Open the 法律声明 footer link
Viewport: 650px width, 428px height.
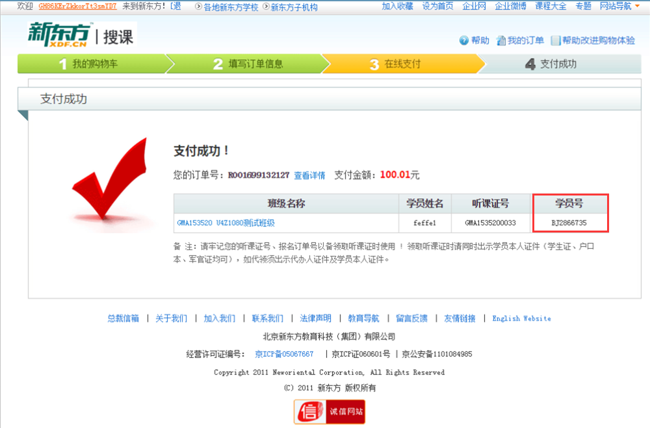tap(315, 318)
